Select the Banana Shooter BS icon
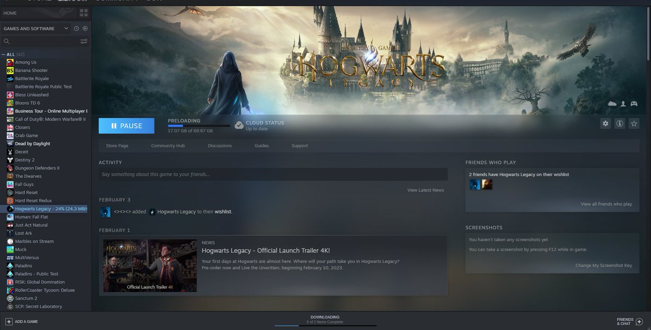 (x=10, y=71)
